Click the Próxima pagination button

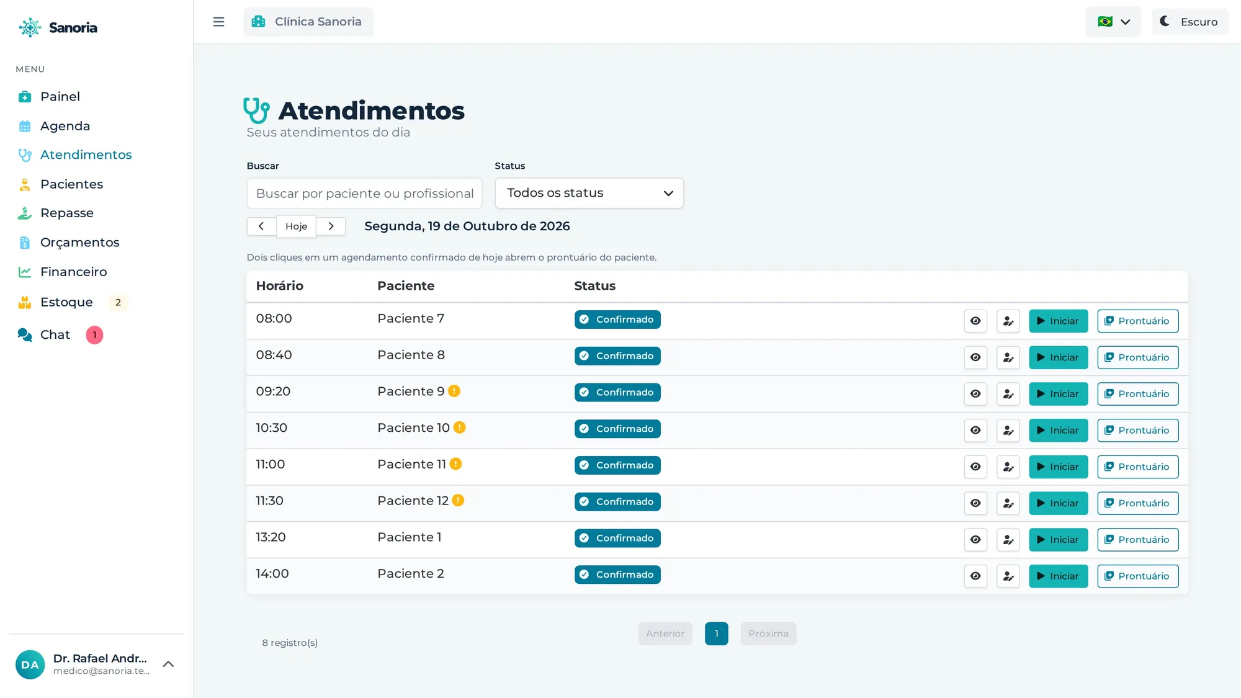768,633
